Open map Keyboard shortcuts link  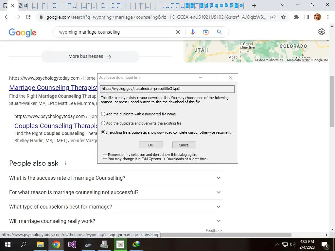269,60
